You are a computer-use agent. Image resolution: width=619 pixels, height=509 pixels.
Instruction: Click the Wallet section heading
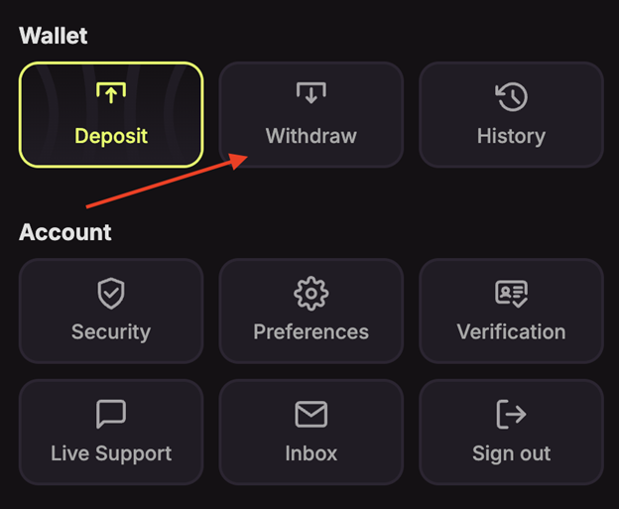tap(53, 36)
